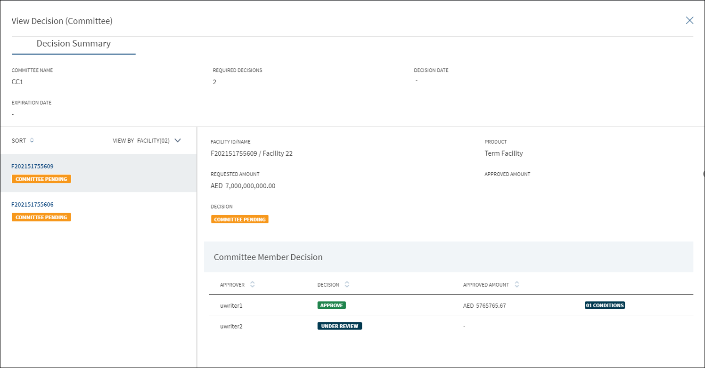705x368 pixels.
Task: Click the DECISION column header text
Action: 328,285
